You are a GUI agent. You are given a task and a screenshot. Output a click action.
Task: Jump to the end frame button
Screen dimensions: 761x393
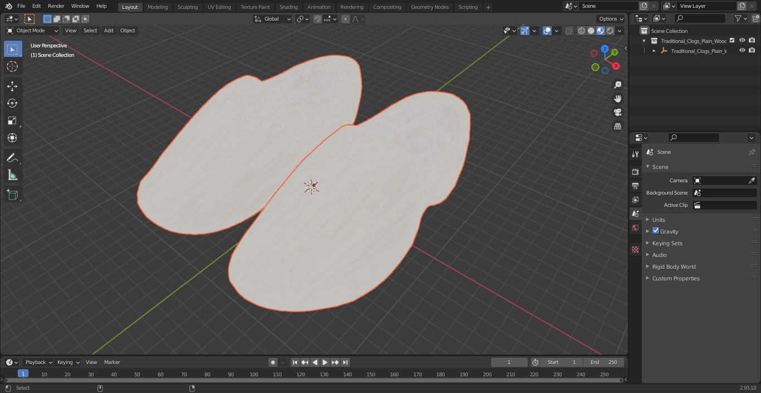(x=345, y=362)
